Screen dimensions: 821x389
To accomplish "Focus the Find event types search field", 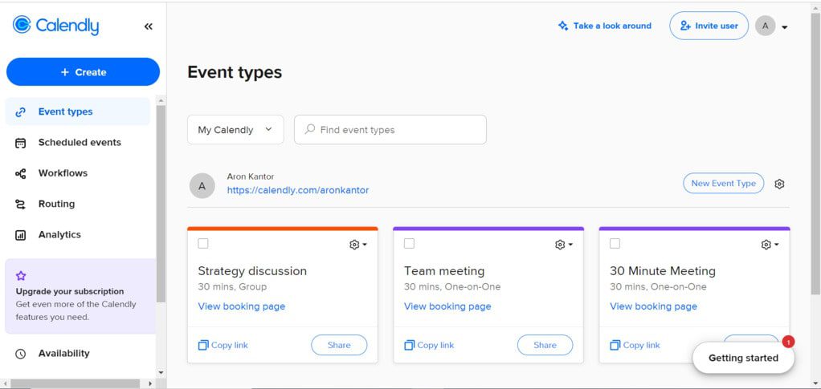I will (x=390, y=130).
